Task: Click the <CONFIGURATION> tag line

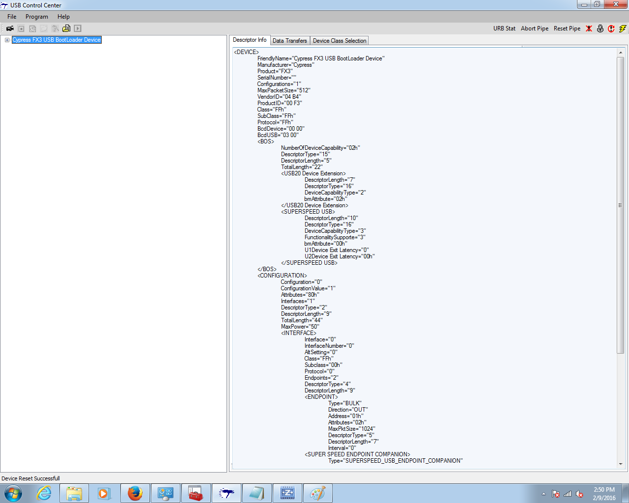Action: click(282, 276)
